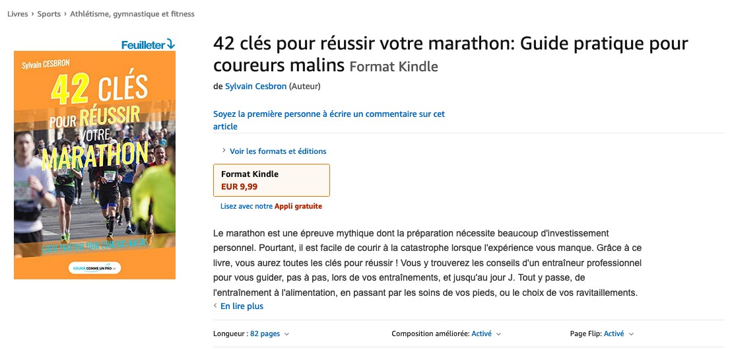Click the chevron beside "Voir les formats et éditions"
The height and width of the screenshot is (350, 734).
click(x=224, y=151)
